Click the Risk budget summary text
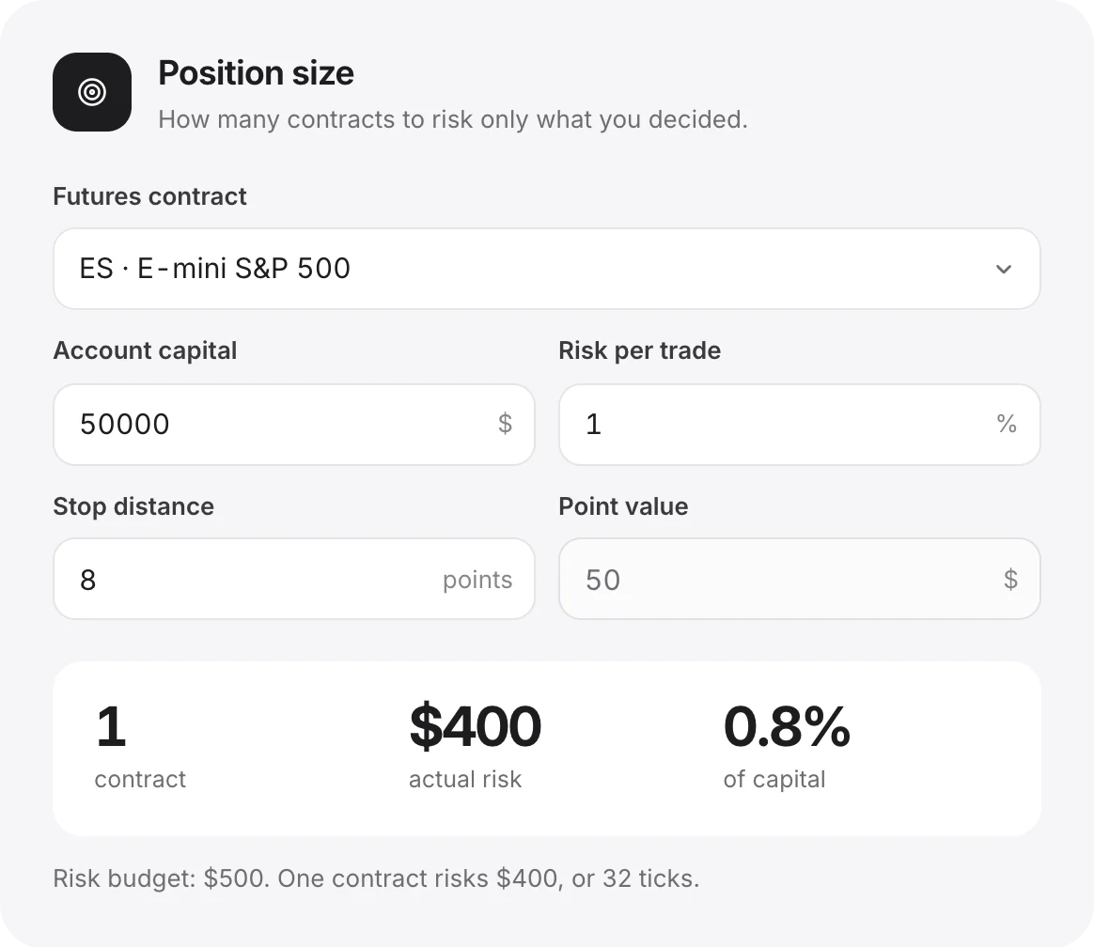 (x=376, y=878)
